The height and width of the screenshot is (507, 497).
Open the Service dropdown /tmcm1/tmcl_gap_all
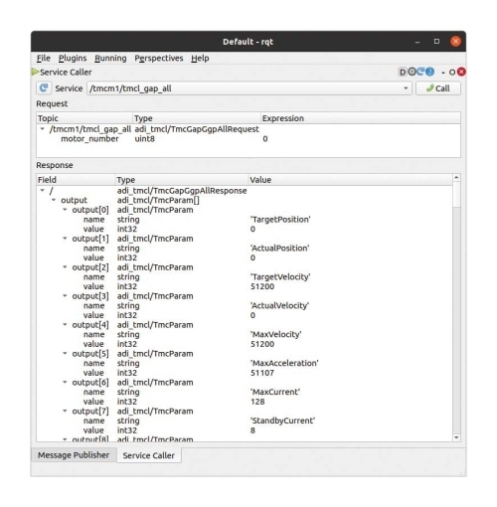[x=249, y=88]
